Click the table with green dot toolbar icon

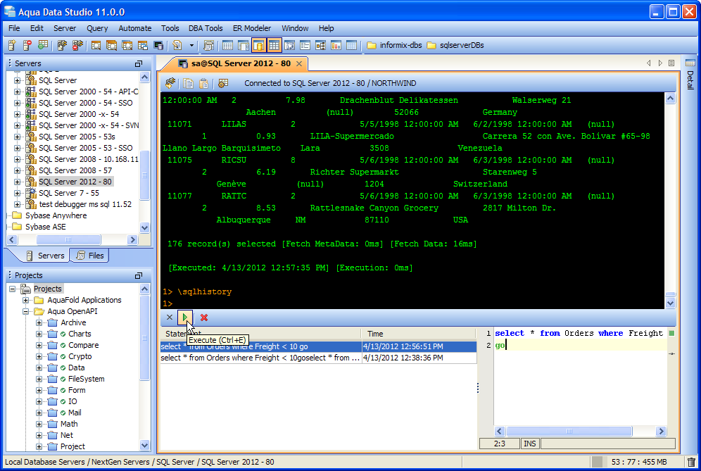click(43, 45)
